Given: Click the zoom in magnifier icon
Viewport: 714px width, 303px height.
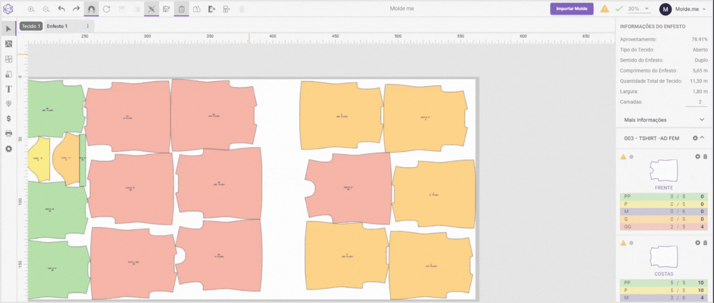Looking at the screenshot, I should 31,9.
